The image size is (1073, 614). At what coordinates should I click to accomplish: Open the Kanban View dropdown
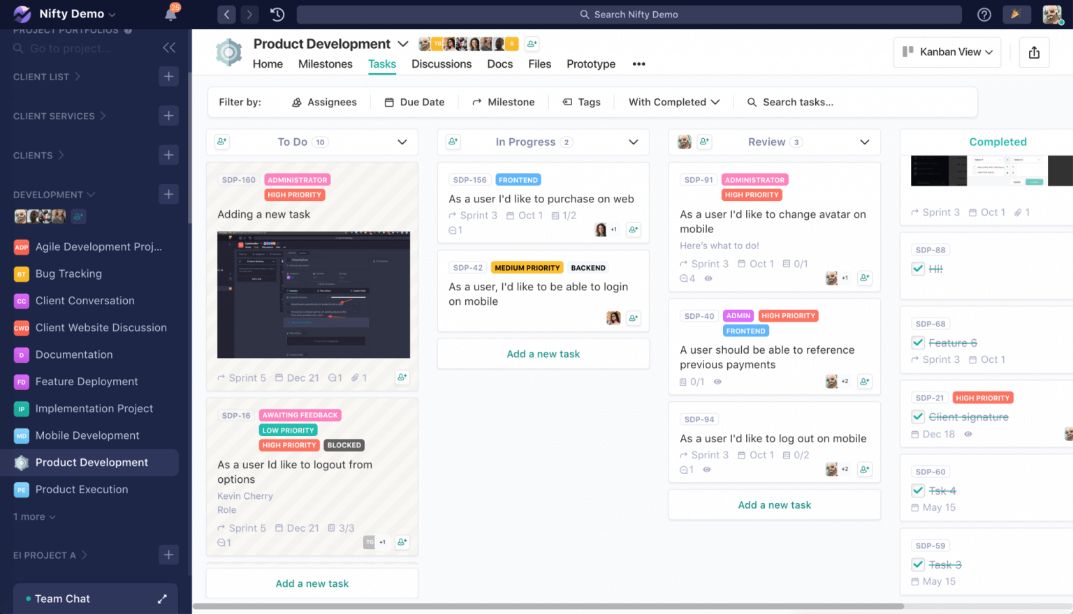947,52
